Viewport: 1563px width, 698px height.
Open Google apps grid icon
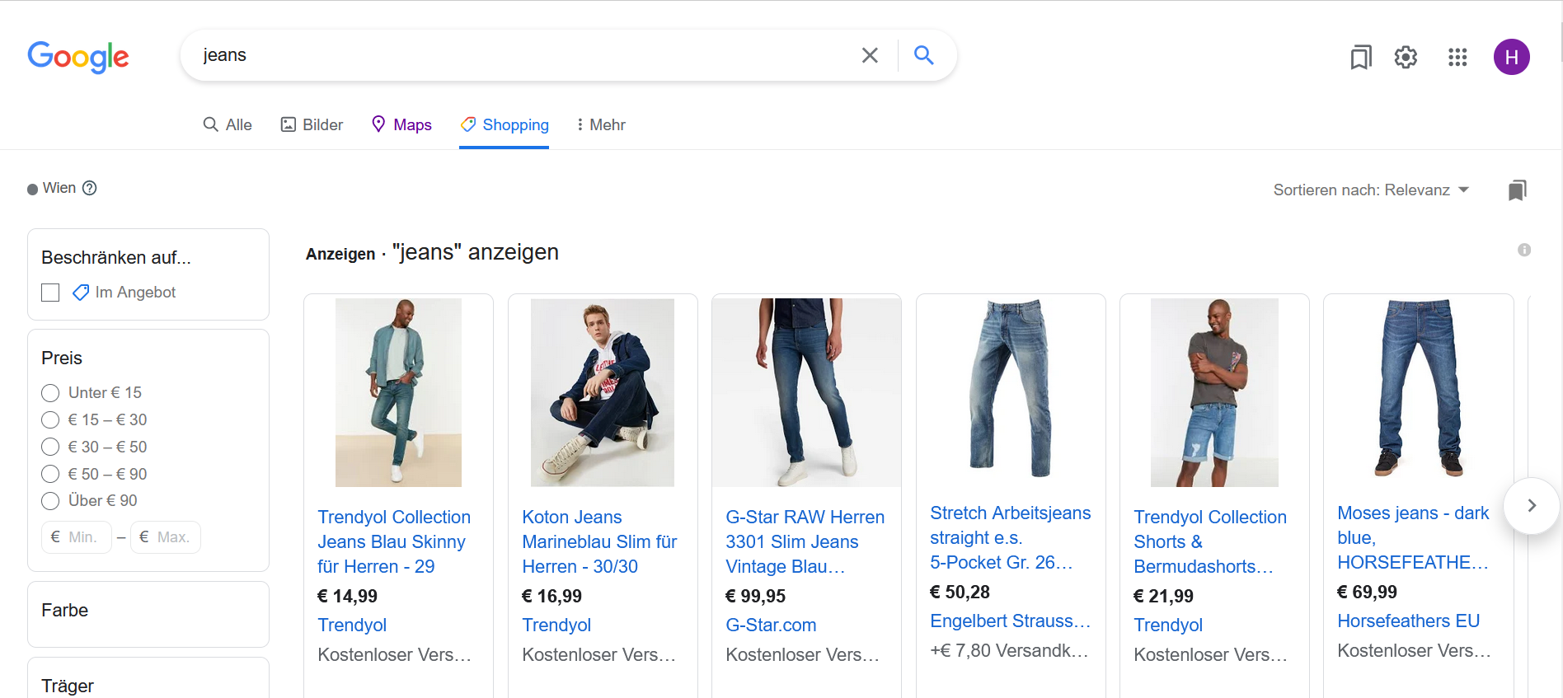[x=1457, y=57]
